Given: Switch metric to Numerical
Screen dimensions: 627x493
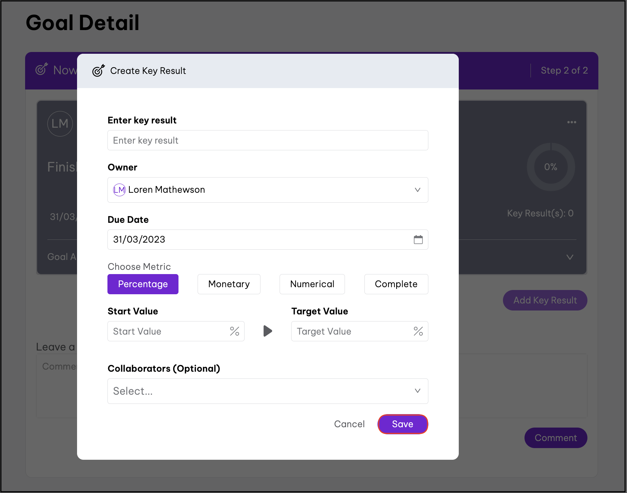Looking at the screenshot, I should [312, 284].
